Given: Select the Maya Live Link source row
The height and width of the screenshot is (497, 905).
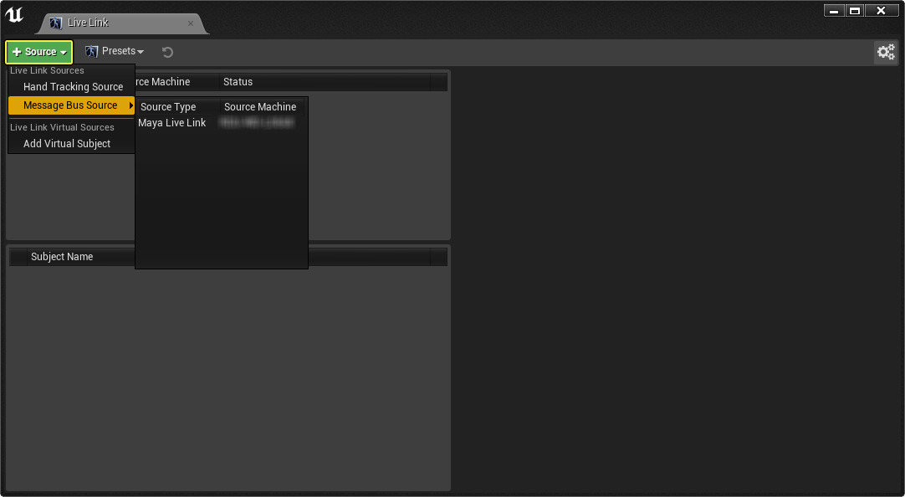Looking at the screenshot, I should 221,122.
